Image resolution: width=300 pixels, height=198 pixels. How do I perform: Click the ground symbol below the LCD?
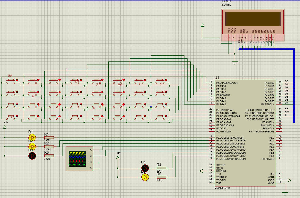click(x=235, y=62)
